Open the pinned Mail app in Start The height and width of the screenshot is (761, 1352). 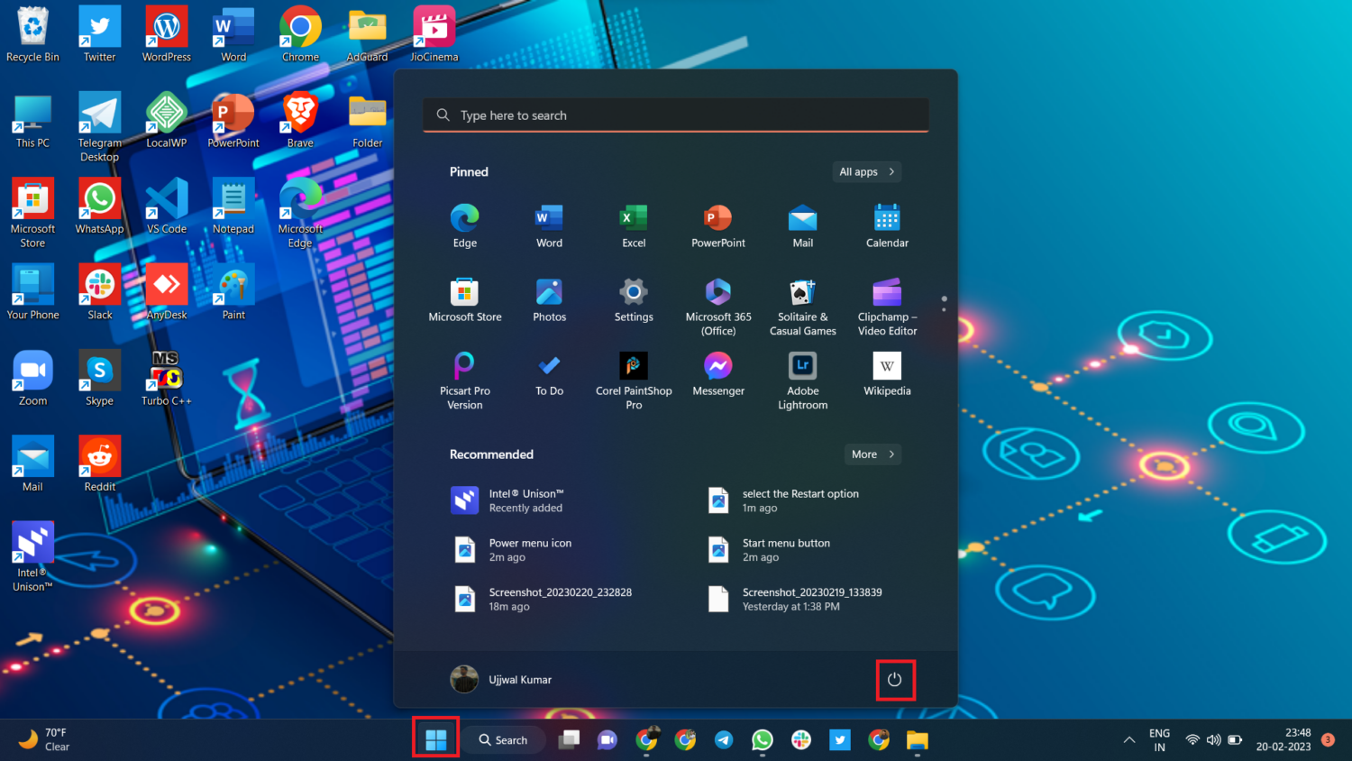[802, 225]
